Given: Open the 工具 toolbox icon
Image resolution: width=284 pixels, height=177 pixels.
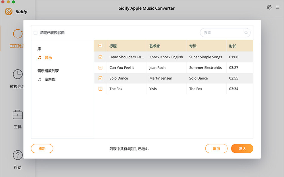Looking at the screenshot, I should tap(18, 114).
